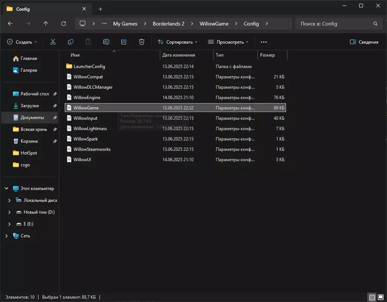Viewport: 387px width, 302px height.
Task: Open the three-dots more options menu
Action: (263, 42)
